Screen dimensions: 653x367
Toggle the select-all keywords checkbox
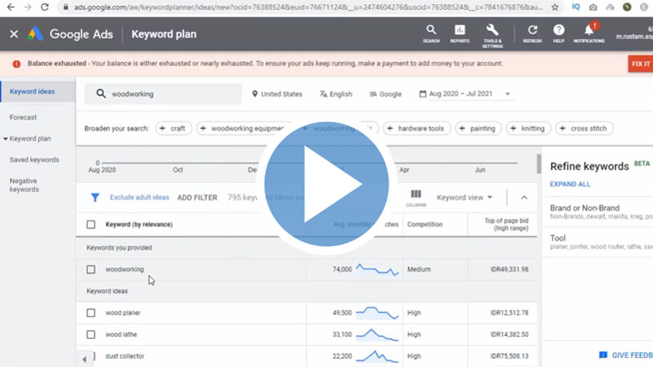91,225
